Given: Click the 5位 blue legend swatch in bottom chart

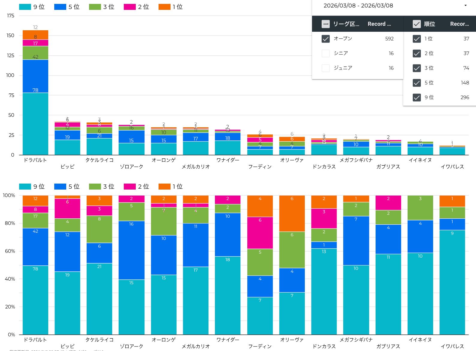Looking at the screenshot, I should coord(60,187).
